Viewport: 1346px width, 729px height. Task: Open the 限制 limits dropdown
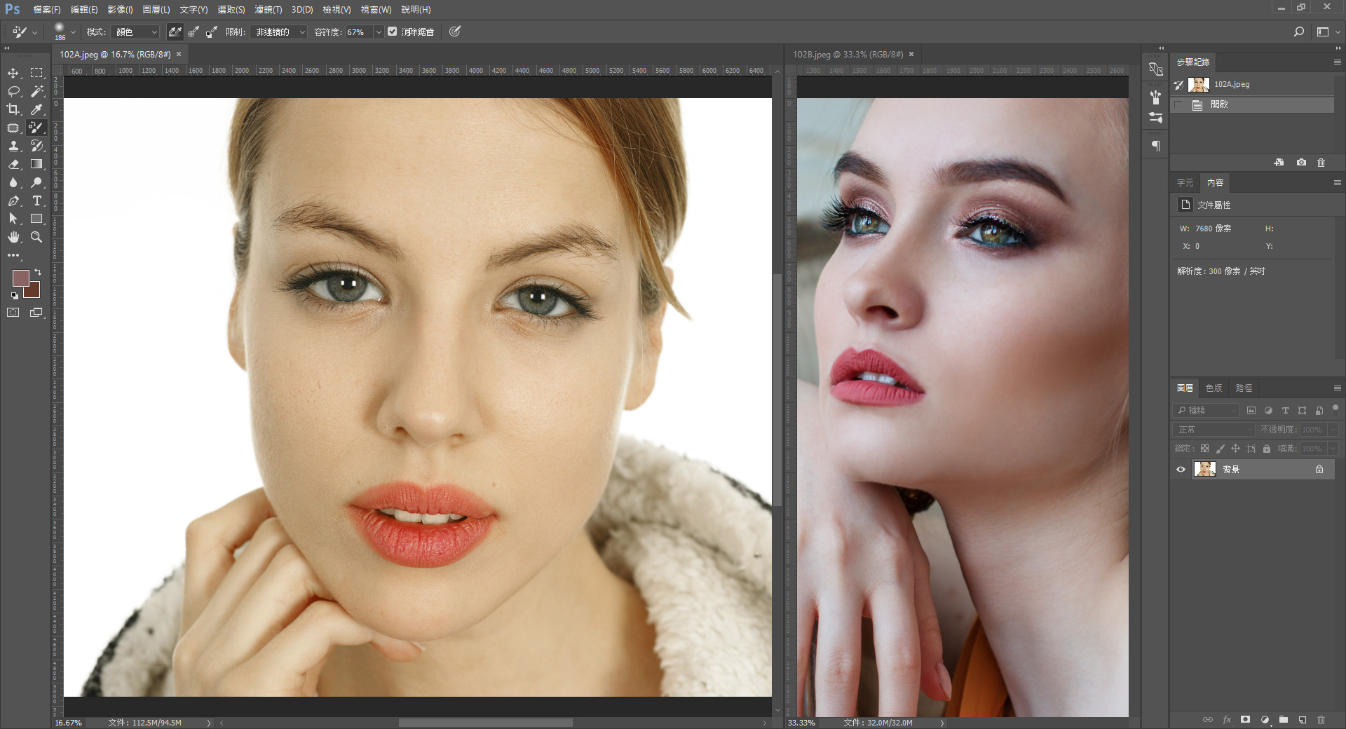(278, 32)
